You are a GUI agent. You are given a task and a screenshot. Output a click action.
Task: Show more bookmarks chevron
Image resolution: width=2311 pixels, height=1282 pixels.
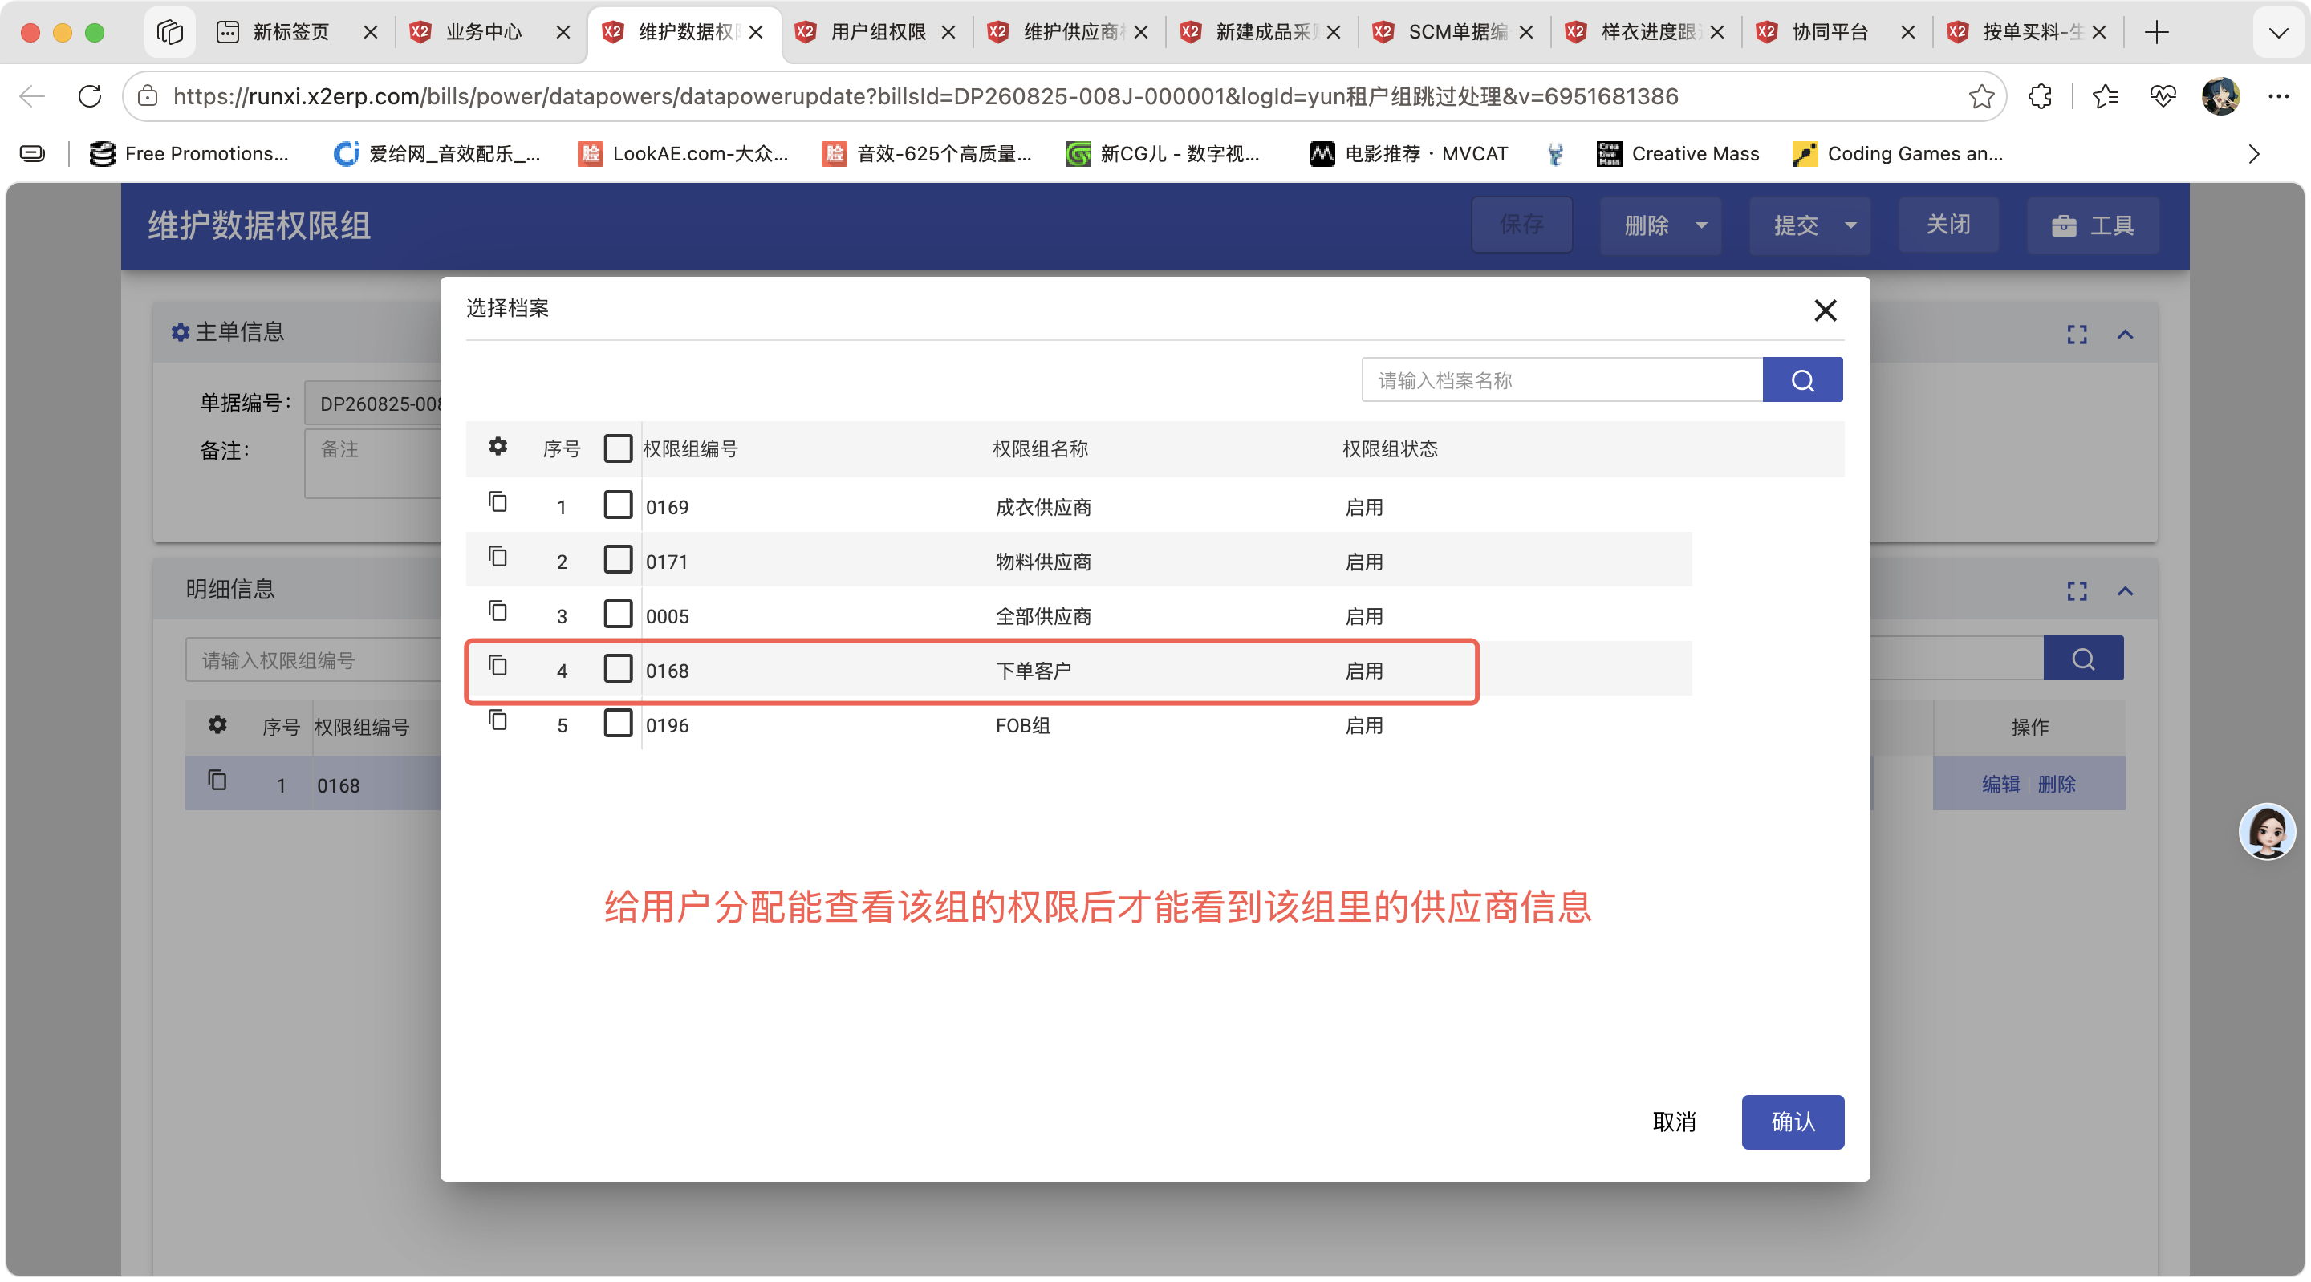[2253, 154]
